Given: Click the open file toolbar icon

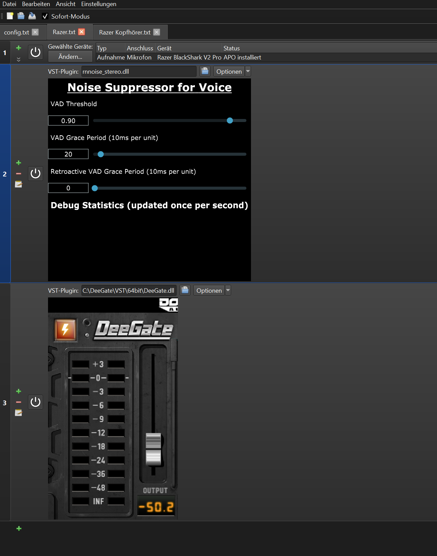Looking at the screenshot, I should tap(21, 16).
